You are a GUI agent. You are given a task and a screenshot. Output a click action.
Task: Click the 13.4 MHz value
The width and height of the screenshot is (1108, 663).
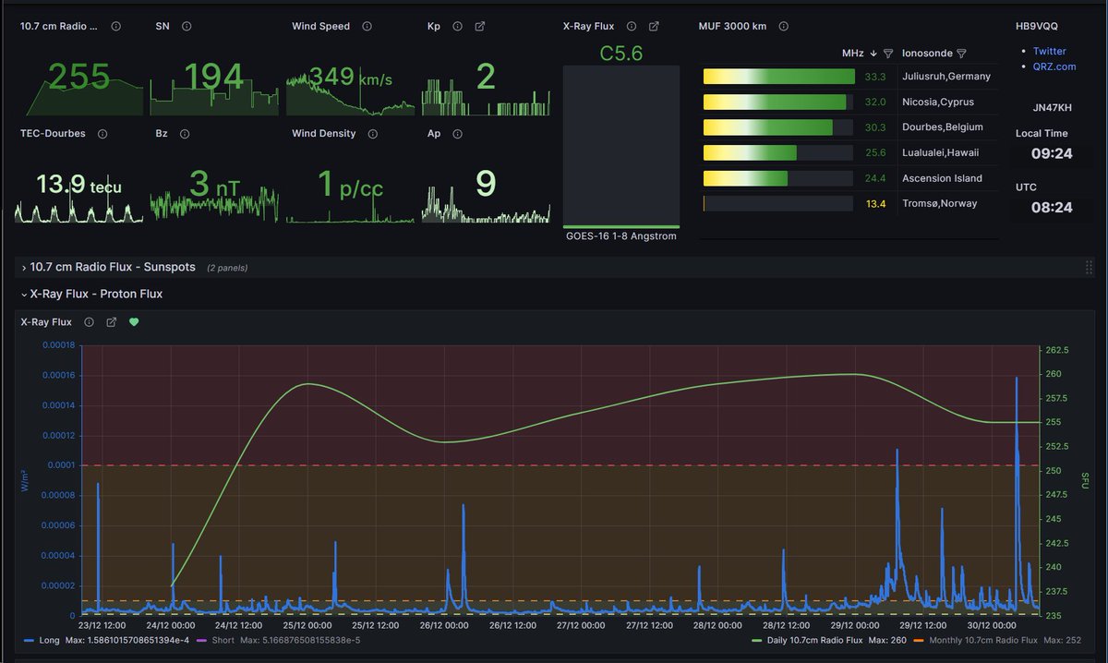pyautogui.click(x=875, y=203)
